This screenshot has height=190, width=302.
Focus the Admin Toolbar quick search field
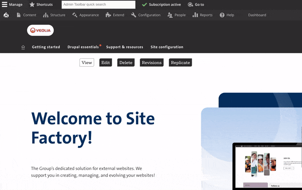tap(99, 5)
